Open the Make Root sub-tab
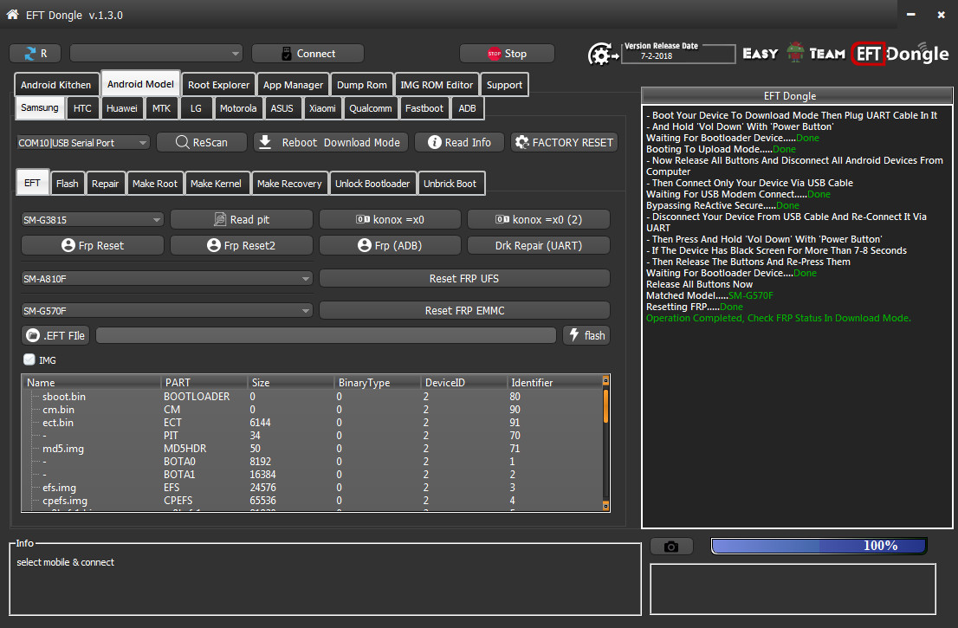This screenshot has width=958, height=628. (x=154, y=184)
